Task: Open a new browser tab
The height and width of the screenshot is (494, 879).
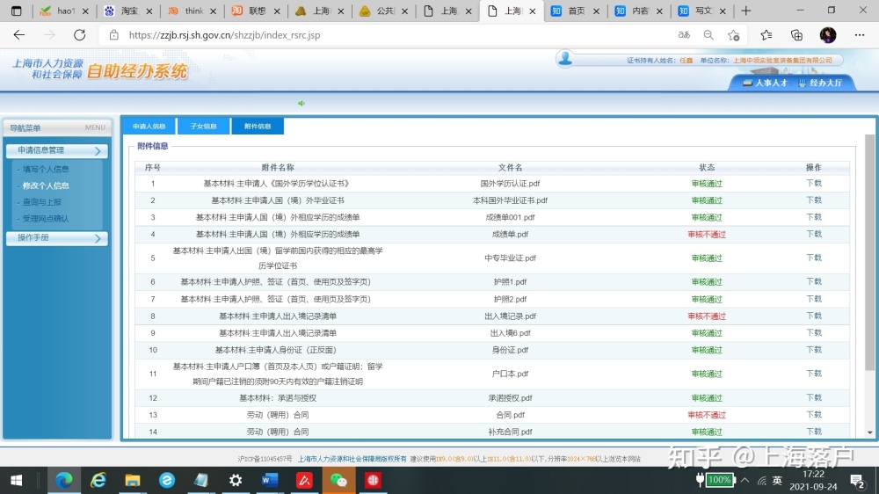Action: [745, 11]
